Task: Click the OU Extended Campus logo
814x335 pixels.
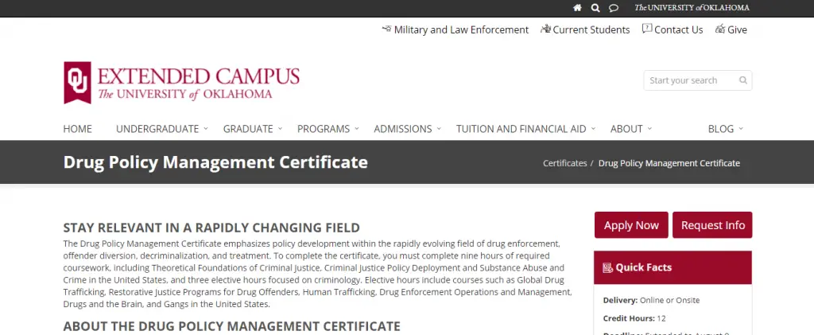Action: pyautogui.click(x=182, y=84)
